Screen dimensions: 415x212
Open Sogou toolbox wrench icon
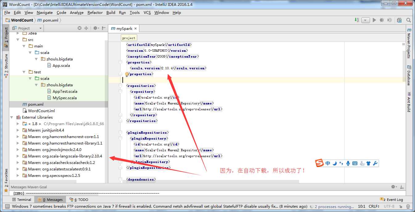375,163
